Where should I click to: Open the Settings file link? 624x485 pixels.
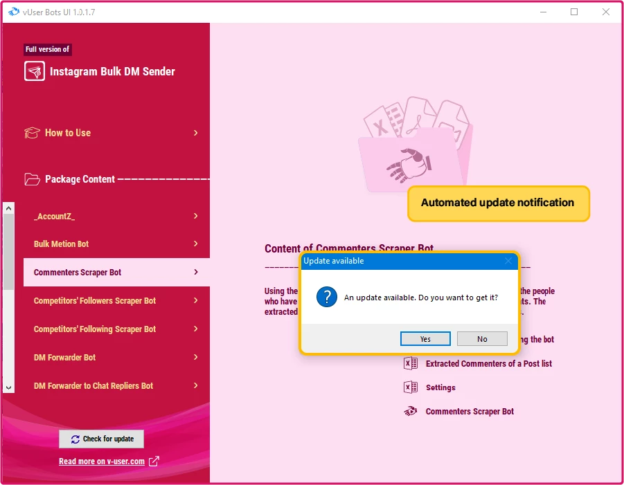440,387
